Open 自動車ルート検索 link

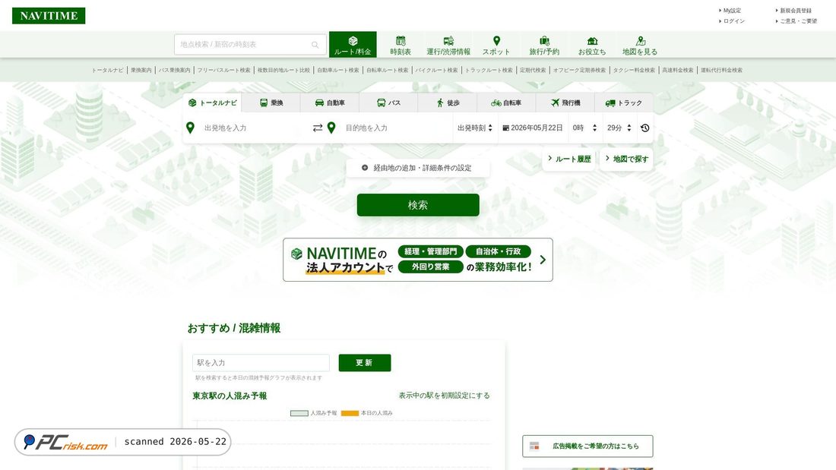click(x=338, y=71)
